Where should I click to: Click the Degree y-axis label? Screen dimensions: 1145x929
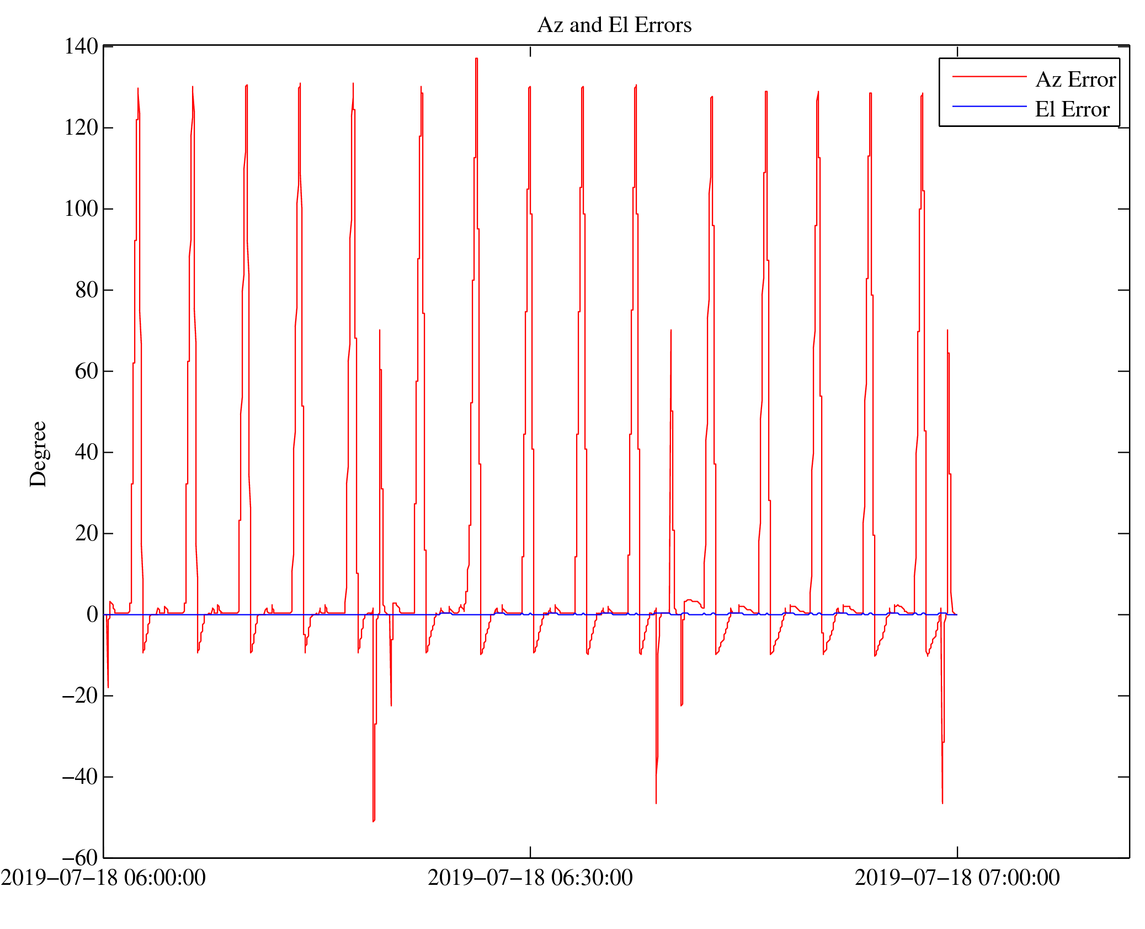point(39,454)
